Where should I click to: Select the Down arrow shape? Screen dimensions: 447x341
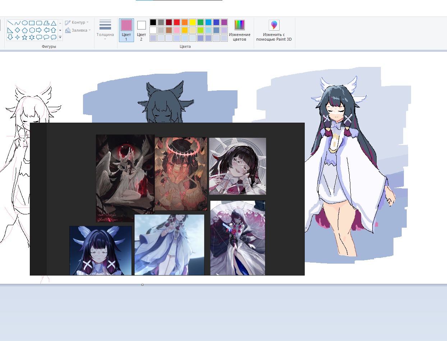(10, 37)
